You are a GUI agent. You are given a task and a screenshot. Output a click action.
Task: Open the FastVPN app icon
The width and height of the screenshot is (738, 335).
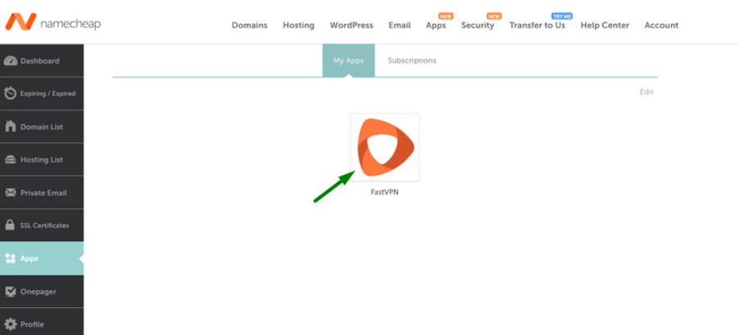point(385,148)
